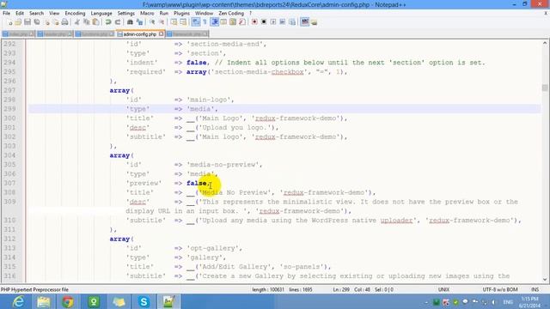Click 'Upload you logo.' on line 301
Image resolution: width=550 pixels, height=309 pixels.
coord(236,128)
